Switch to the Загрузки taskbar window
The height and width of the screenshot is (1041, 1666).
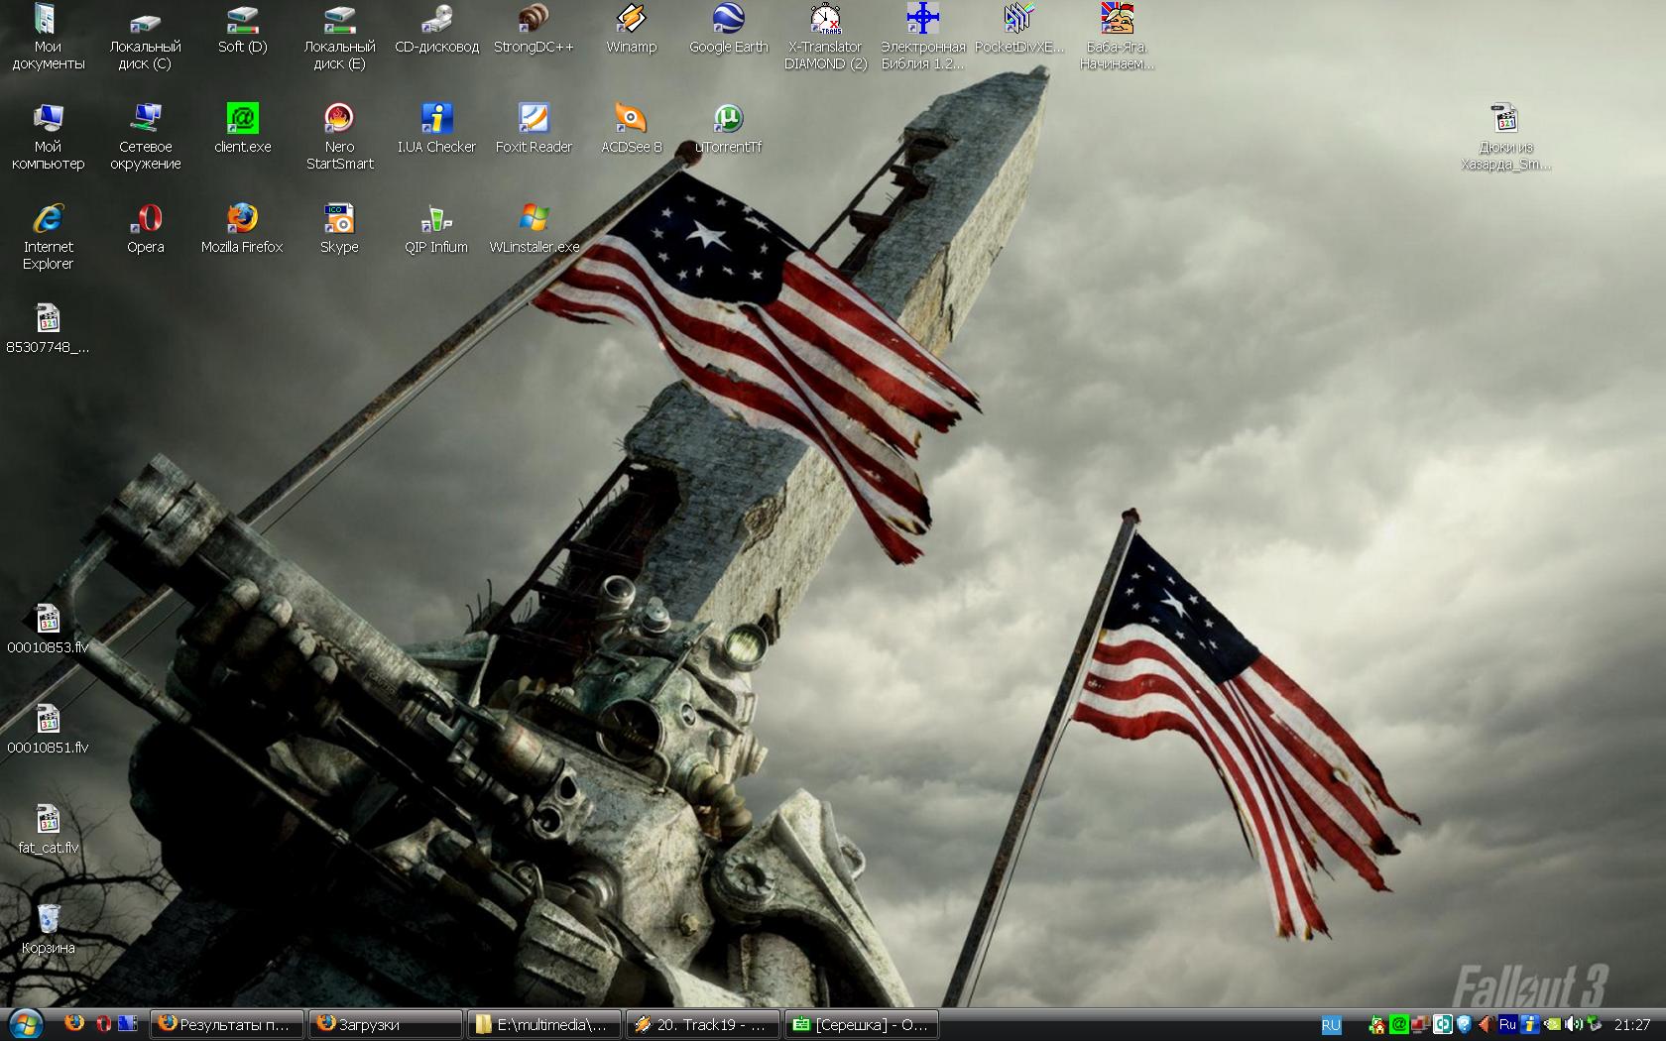click(x=385, y=1024)
